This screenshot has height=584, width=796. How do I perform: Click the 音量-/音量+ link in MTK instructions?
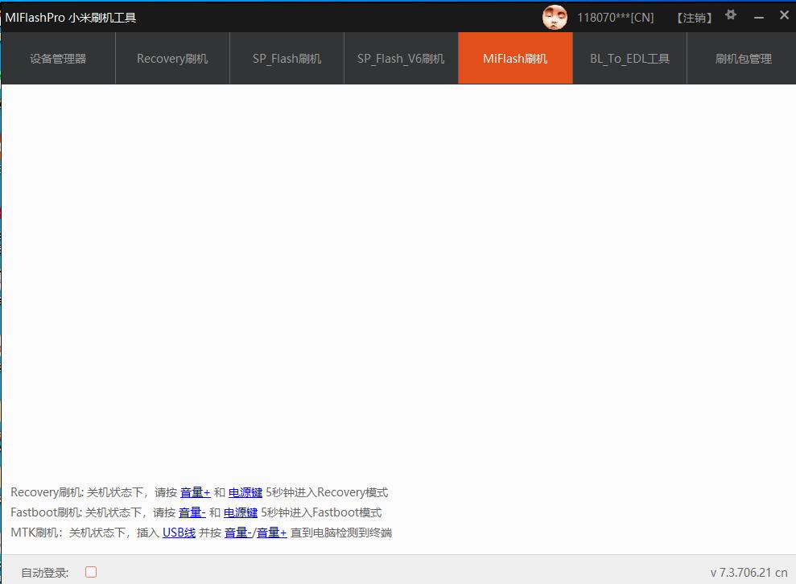[x=256, y=533]
